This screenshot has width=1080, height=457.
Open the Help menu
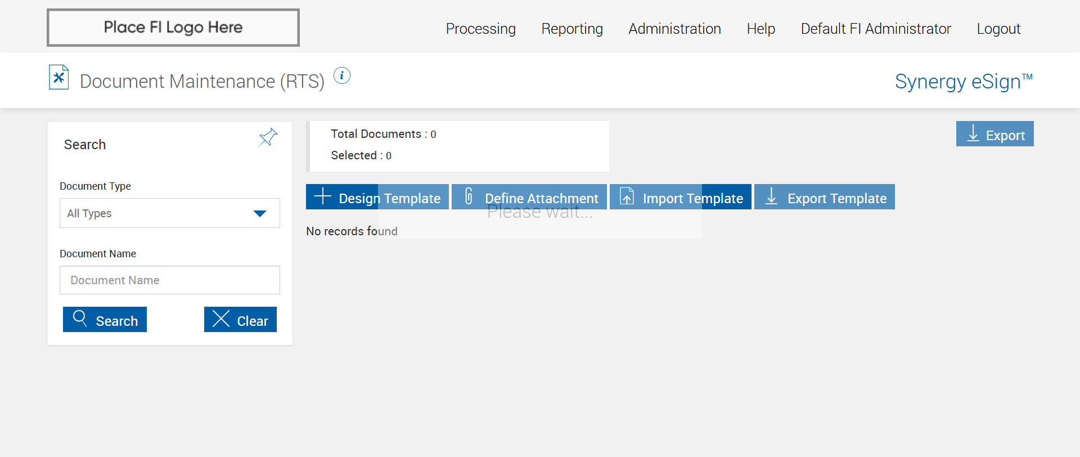point(761,29)
